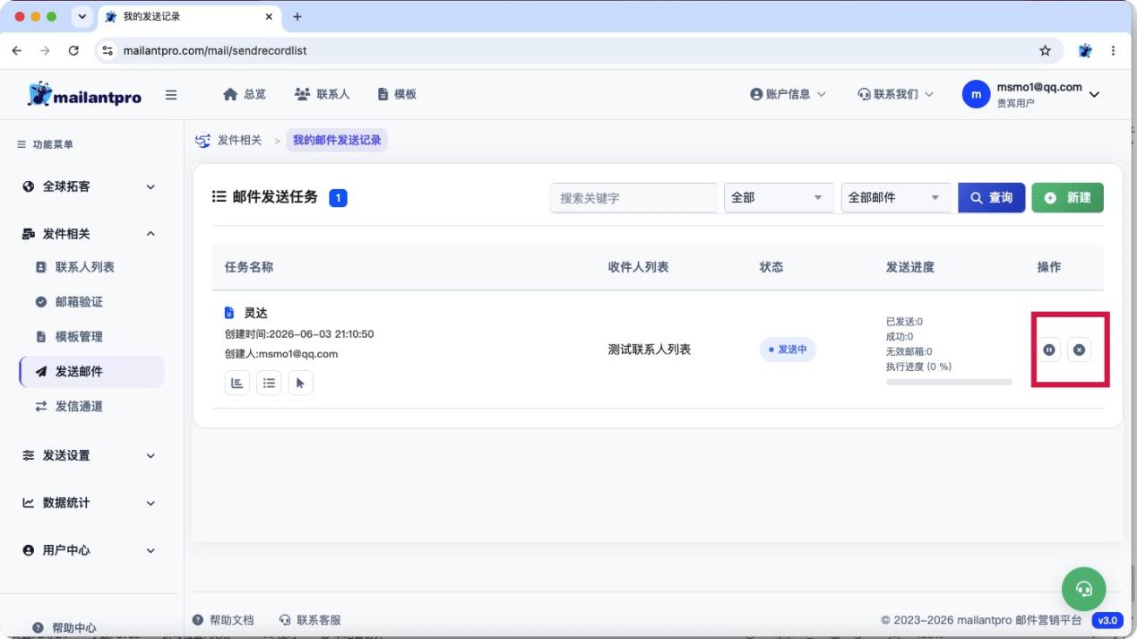Click the task name 灵达
The image size is (1137, 639).
pos(255,313)
